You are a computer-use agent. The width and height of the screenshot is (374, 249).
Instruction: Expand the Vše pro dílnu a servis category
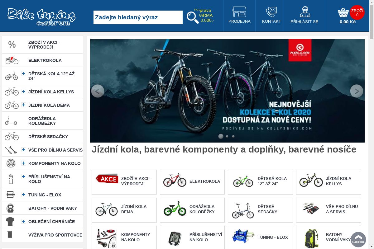(x=24, y=150)
